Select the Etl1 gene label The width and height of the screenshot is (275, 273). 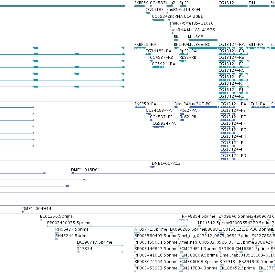click(x=252, y=3)
